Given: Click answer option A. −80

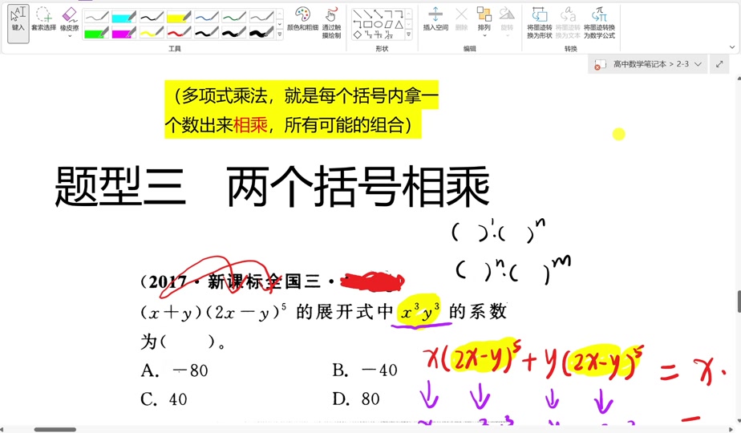Looking at the screenshot, I should click(x=174, y=370).
